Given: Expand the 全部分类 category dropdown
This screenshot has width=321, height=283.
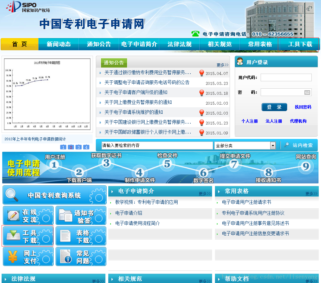Looking at the screenshot, I should click(273, 146).
